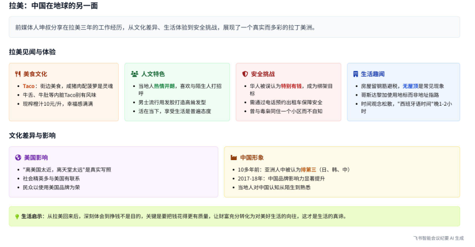The image size is (475, 247).
Task: Click the globe icon beside 美国影响
Action: (18, 157)
